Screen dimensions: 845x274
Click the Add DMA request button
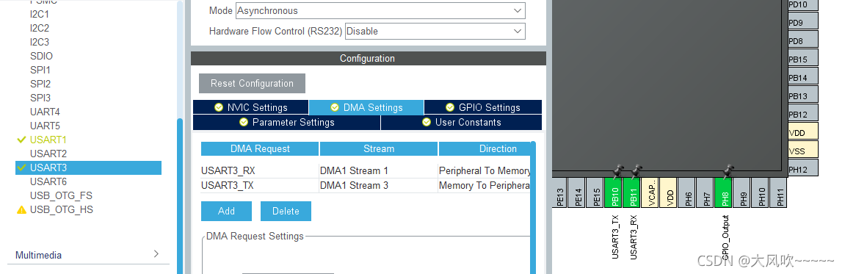[226, 211]
